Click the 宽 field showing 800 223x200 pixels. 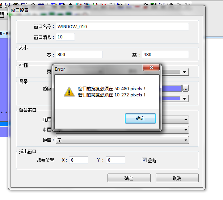pos(79,54)
